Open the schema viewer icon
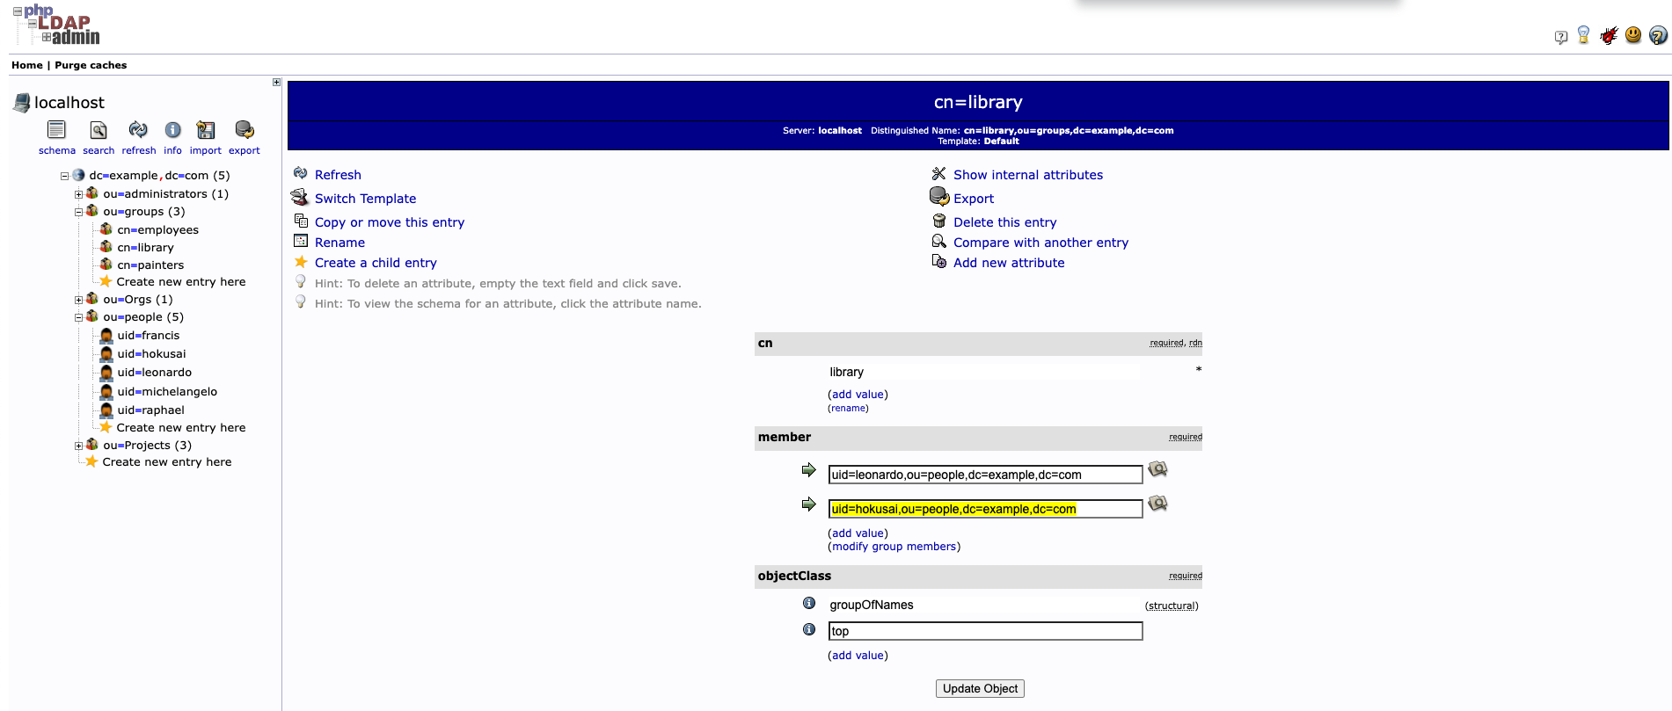Viewport: 1672px width, 711px height. click(x=56, y=130)
